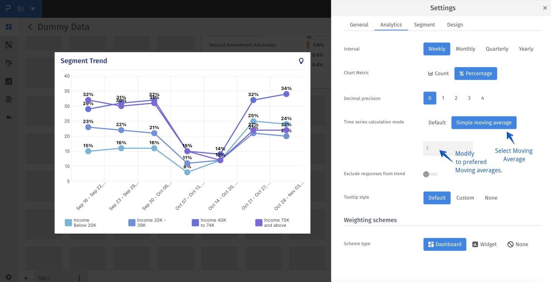Image resolution: width=551 pixels, height=282 pixels.
Task: Click Income Below 20K legend color swatch
Action: tap(68, 223)
